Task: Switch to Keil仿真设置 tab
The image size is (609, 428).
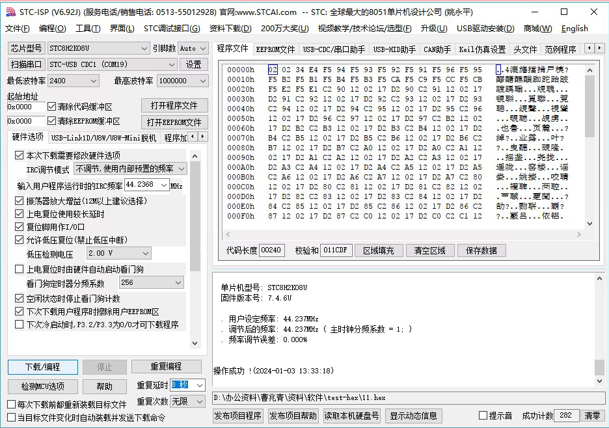Action: click(x=482, y=49)
